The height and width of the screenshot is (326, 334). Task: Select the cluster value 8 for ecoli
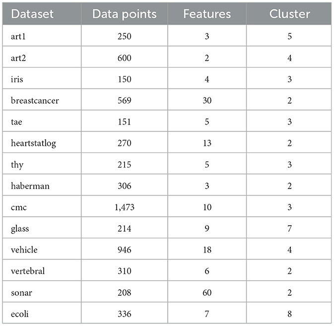point(289,314)
